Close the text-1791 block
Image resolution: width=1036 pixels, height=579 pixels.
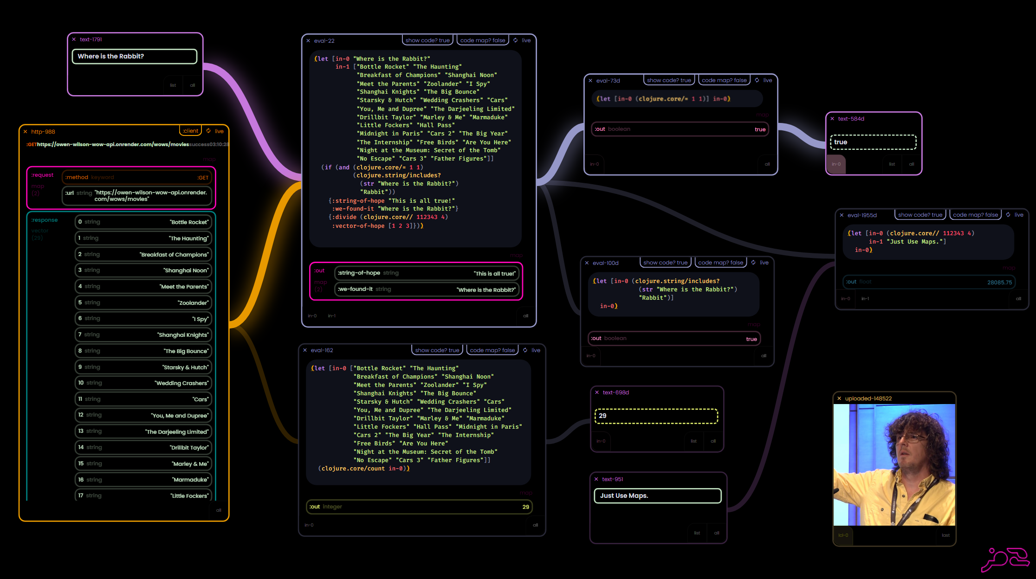74,39
